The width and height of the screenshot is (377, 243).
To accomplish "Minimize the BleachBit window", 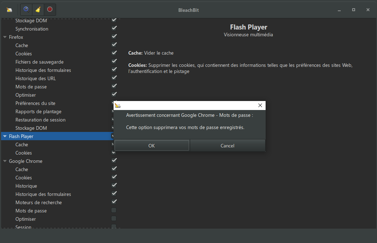I will click(339, 10).
